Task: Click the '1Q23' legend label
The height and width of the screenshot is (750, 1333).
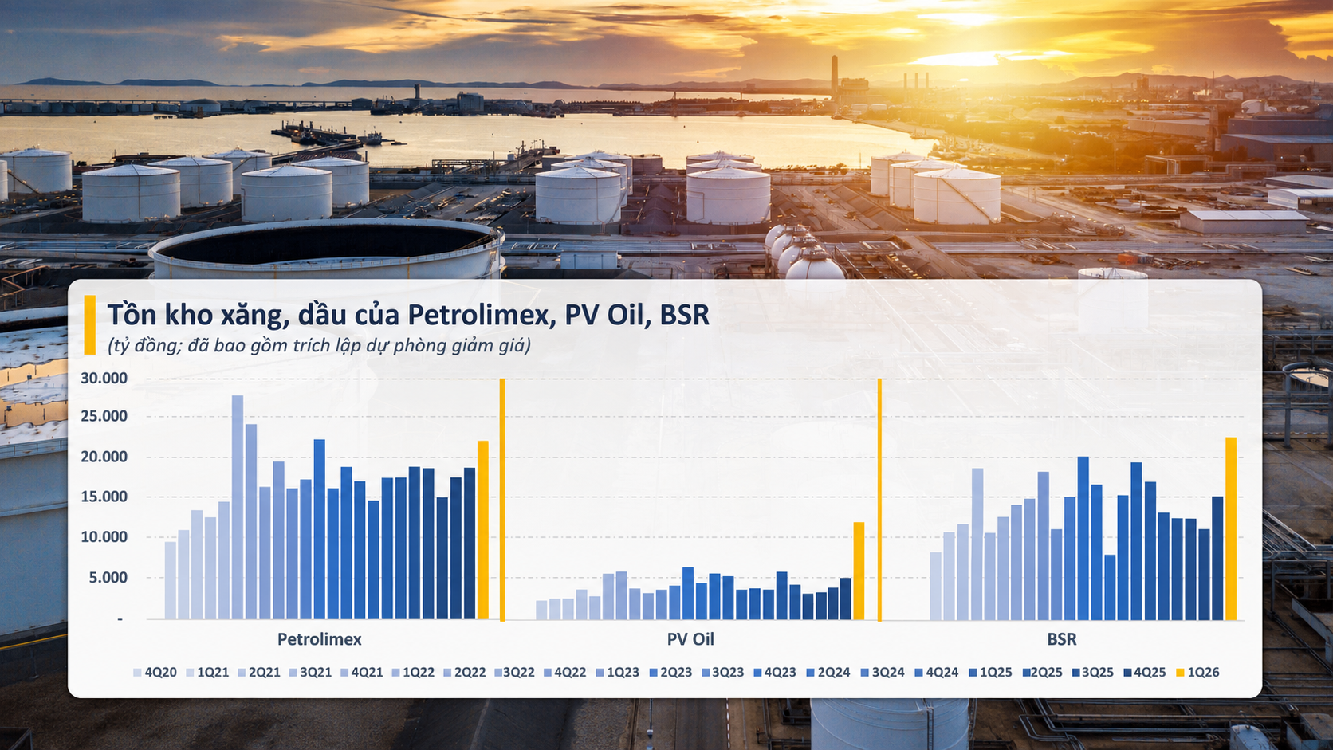Action: click(623, 672)
